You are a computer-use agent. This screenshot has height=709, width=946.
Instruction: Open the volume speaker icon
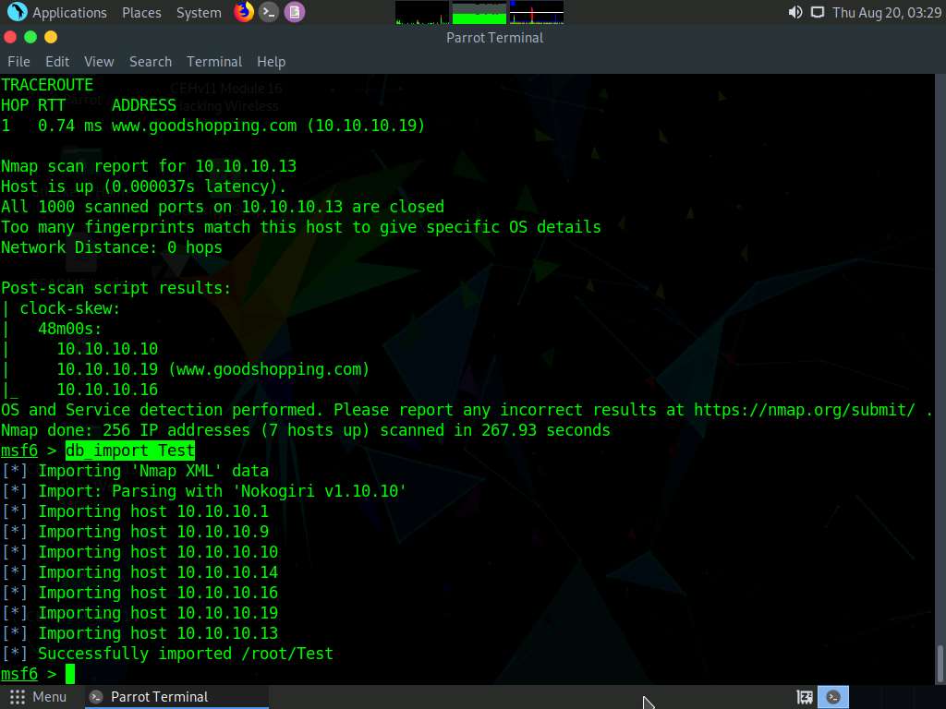click(x=795, y=12)
